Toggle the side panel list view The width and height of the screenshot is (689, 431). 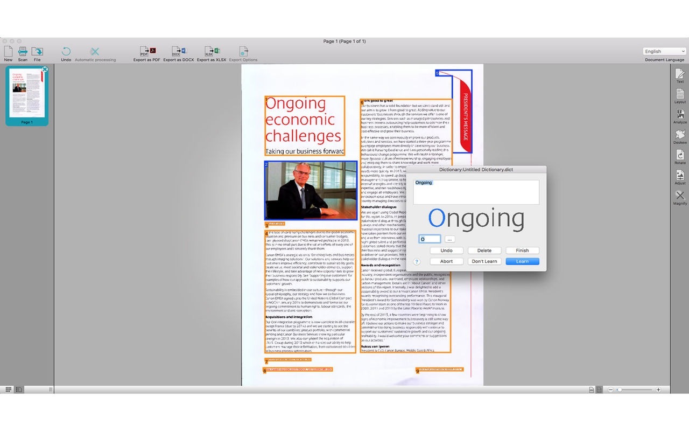[x=19, y=389]
